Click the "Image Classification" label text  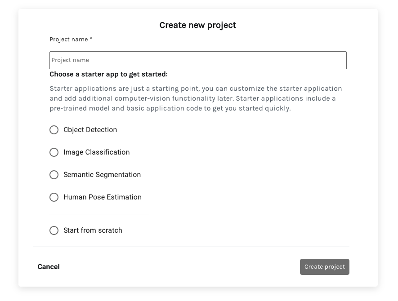[x=97, y=152]
